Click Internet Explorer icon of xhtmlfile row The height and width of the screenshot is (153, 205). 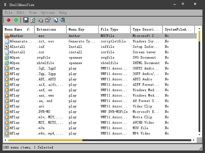tap(7, 63)
